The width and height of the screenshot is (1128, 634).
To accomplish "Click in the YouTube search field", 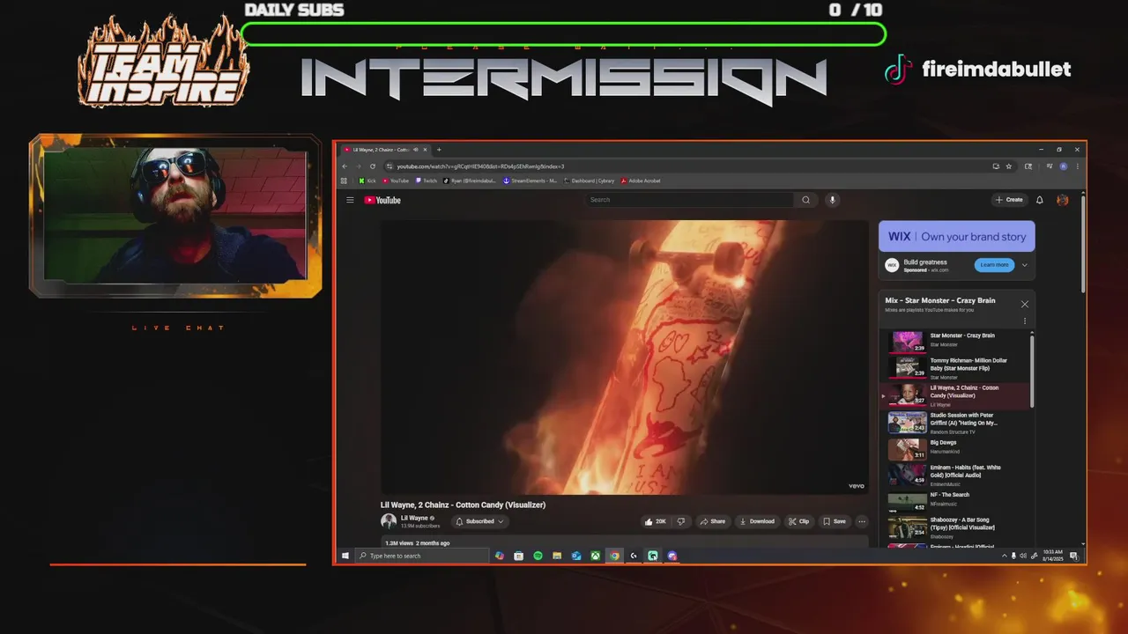I will 690,200.
